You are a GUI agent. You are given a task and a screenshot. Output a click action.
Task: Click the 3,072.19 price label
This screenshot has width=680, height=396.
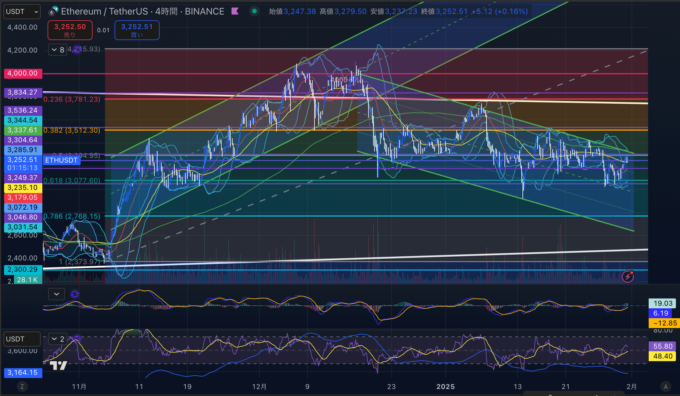(x=23, y=207)
